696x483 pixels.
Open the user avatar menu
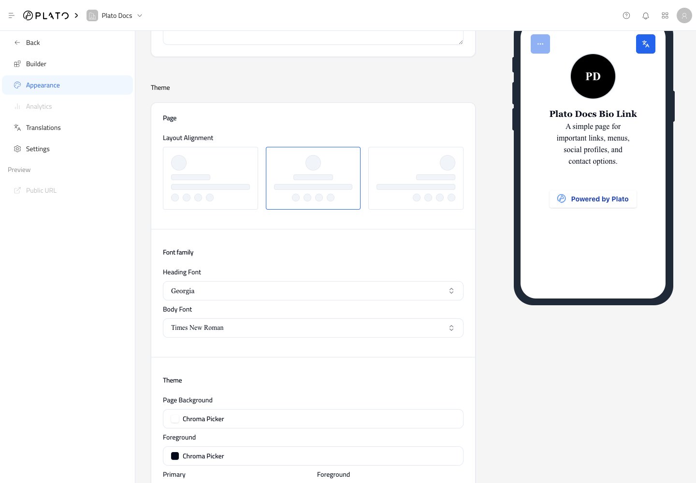click(x=684, y=15)
